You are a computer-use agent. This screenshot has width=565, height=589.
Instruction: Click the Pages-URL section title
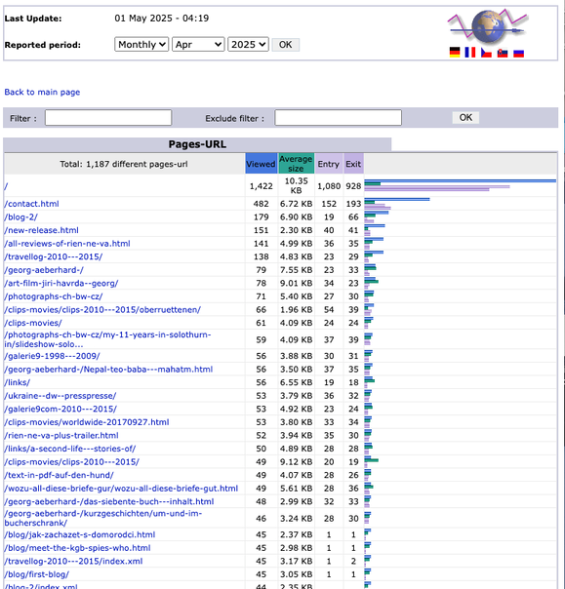click(197, 144)
